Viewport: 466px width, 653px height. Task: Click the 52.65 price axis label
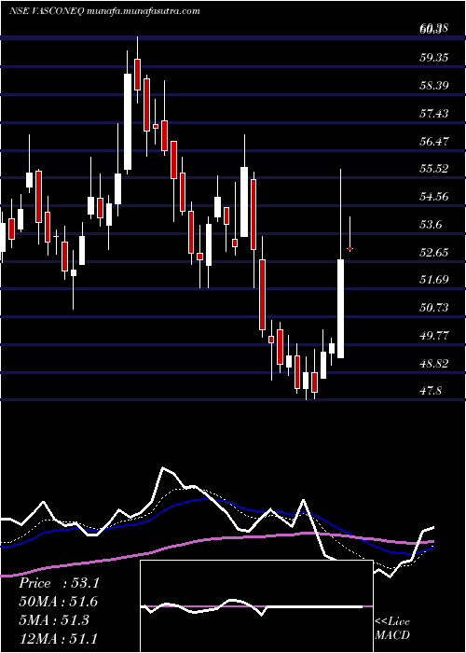[434, 252]
